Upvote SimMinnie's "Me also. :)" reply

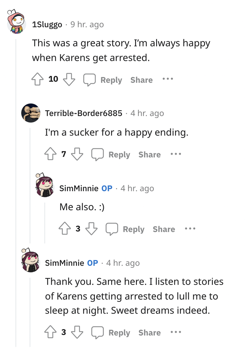click(x=65, y=229)
